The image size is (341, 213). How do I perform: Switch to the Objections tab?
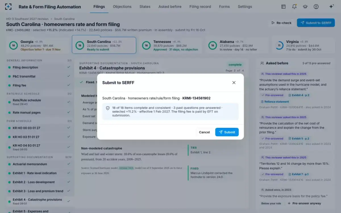pyautogui.click(x=122, y=7)
